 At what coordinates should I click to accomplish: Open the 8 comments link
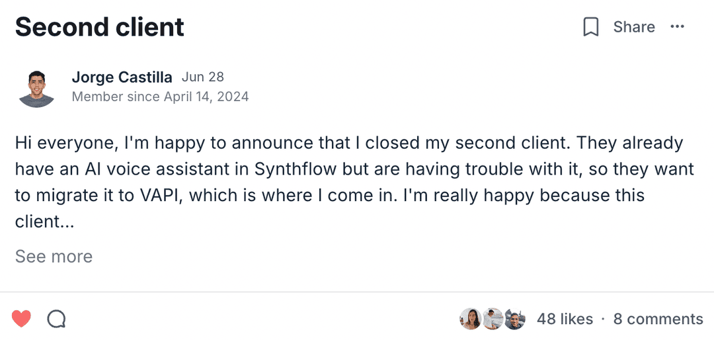click(x=658, y=319)
